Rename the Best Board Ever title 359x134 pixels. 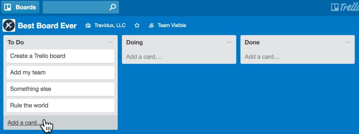click(47, 26)
